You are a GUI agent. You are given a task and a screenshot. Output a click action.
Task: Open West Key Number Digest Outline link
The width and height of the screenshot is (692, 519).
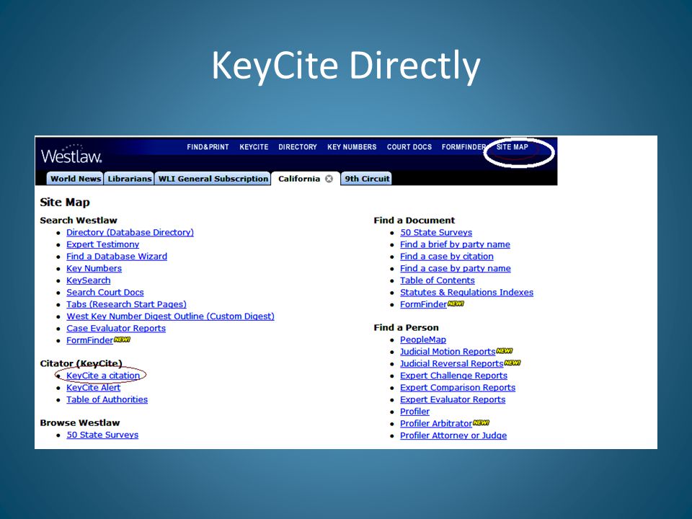point(170,316)
